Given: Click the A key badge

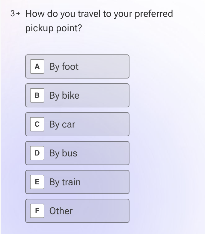Looking at the screenshot, I should (x=37, y=66).
